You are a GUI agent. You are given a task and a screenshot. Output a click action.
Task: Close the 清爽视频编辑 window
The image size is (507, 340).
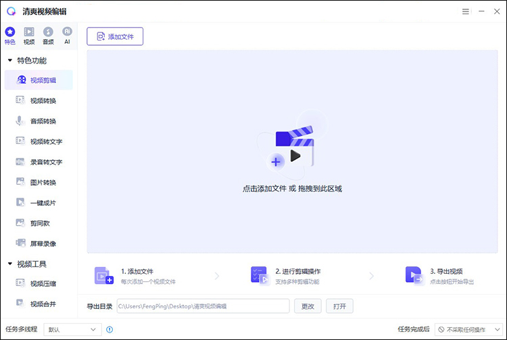tap(497, 11)
